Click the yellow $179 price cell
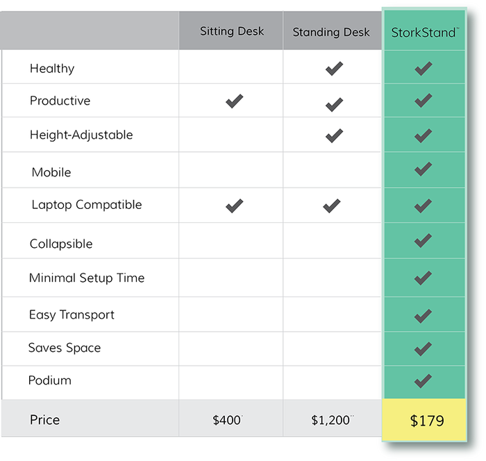 click(x=427, y=420)
